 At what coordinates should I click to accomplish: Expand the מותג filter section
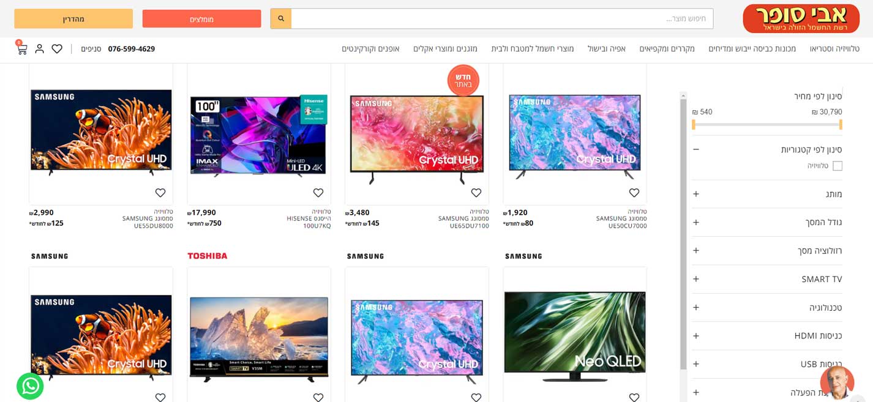click(x=696, y=194)
